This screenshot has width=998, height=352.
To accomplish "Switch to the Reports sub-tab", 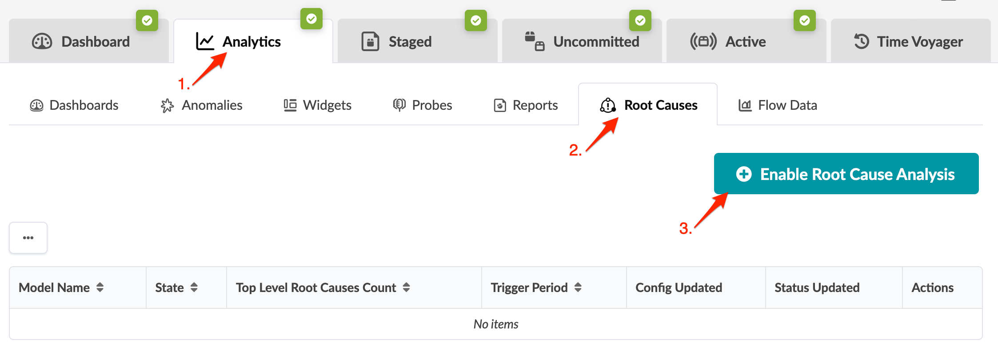I will (x=526, y=105).
